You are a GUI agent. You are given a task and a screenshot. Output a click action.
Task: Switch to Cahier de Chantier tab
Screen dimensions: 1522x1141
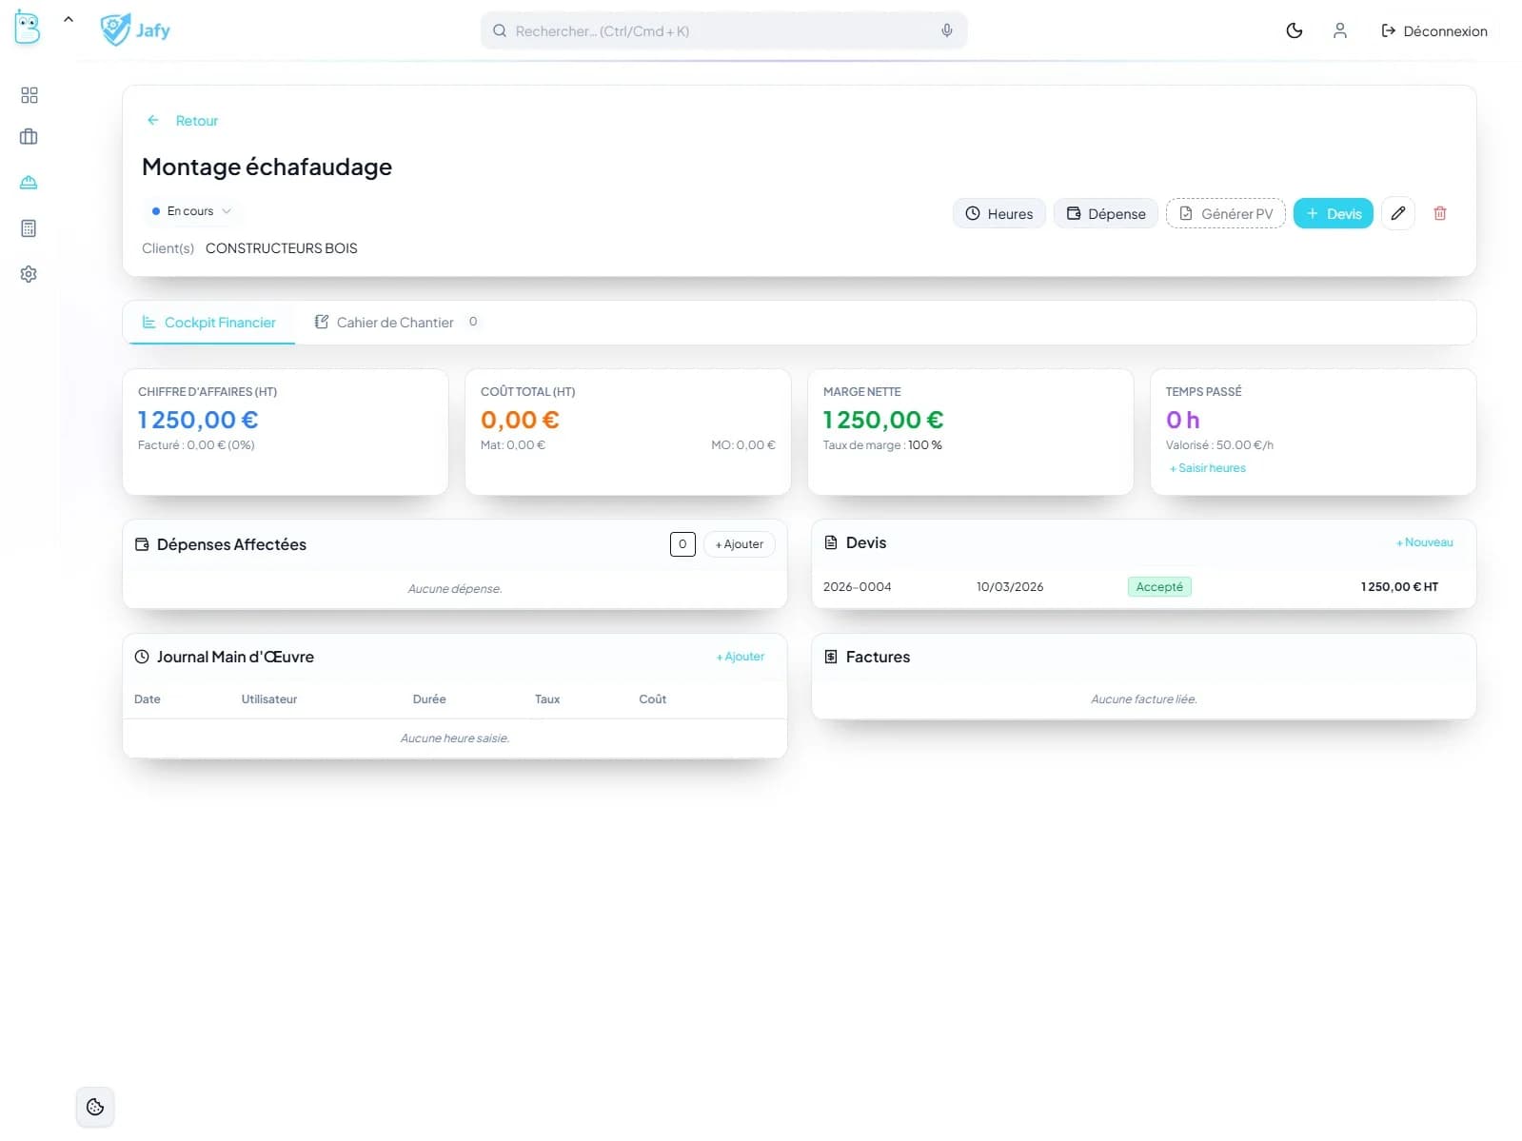click(395, 323)
